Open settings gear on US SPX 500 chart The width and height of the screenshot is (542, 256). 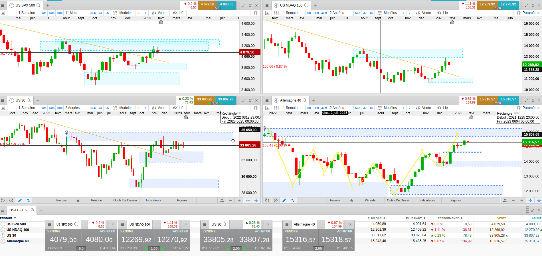click(x=256, y=13)
